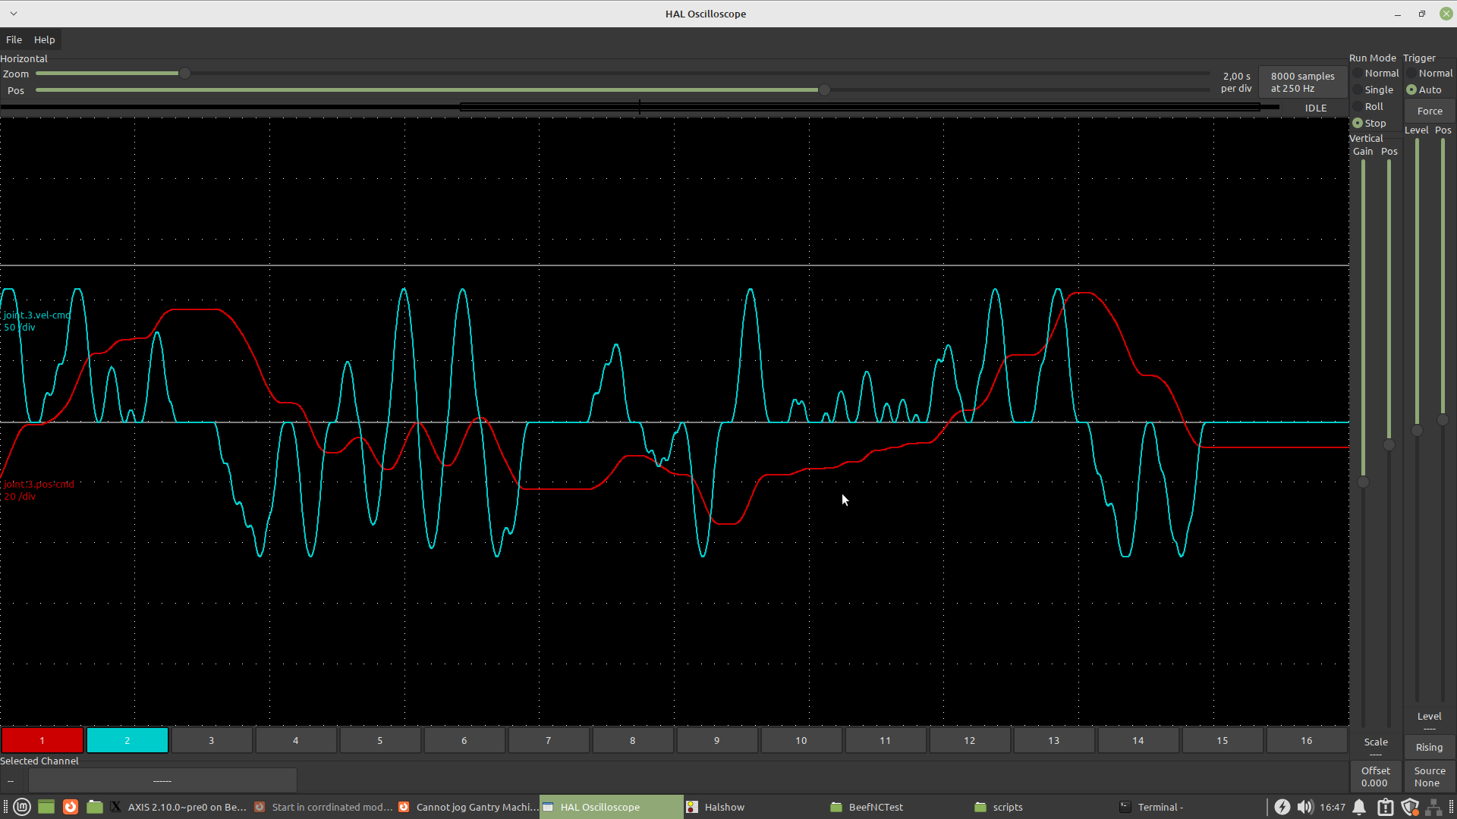Switch to 'Cannot jog Gantry Machine' browser window
1457x819 pixels.
(467, 807)
